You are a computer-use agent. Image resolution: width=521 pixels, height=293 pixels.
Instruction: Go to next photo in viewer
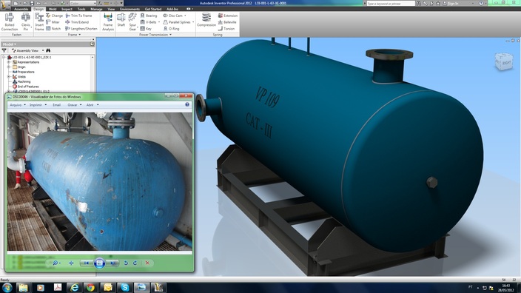[x=113, y=263]
